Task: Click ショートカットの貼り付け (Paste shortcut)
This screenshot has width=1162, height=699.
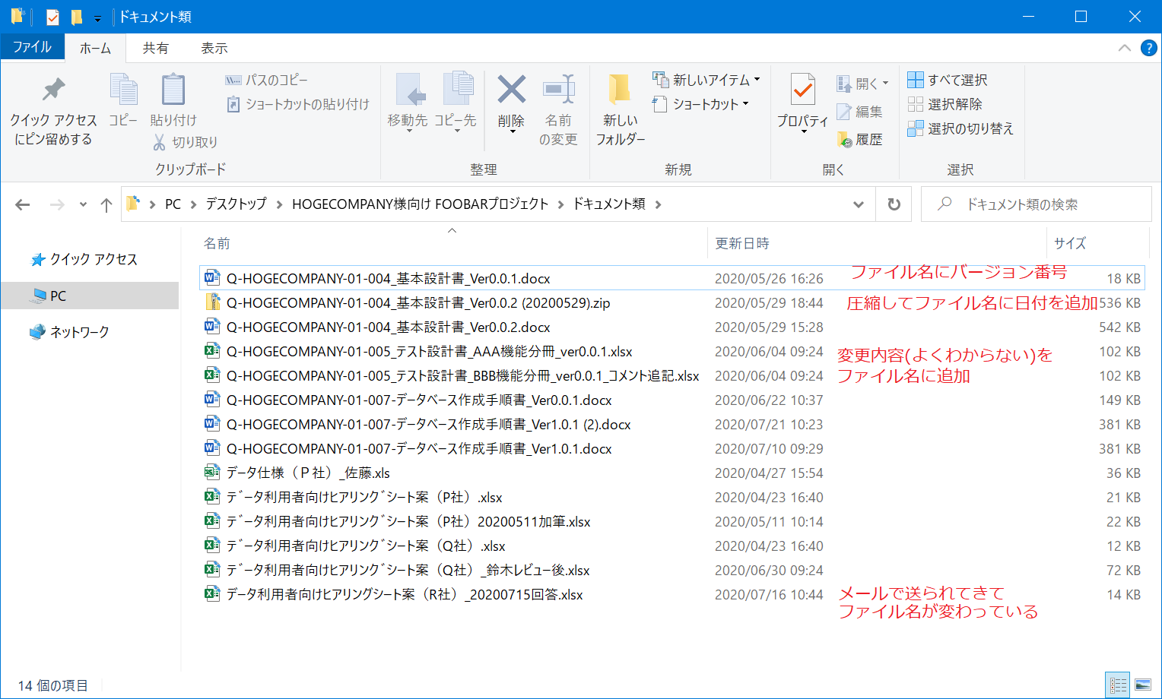Action: (298, 104)
